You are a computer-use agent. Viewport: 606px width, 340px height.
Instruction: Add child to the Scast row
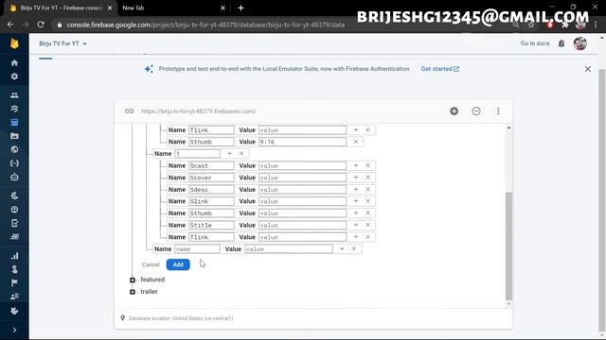coord(356,165)
